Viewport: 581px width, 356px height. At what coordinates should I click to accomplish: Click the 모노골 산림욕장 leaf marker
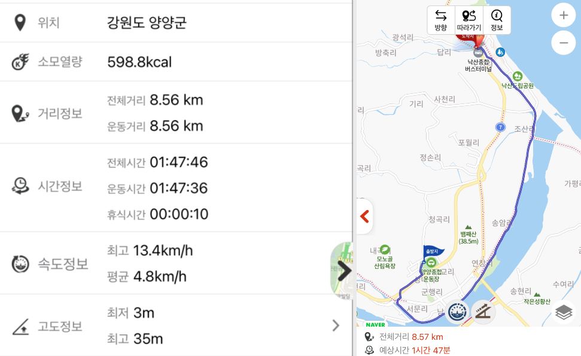tap(385, 249)
